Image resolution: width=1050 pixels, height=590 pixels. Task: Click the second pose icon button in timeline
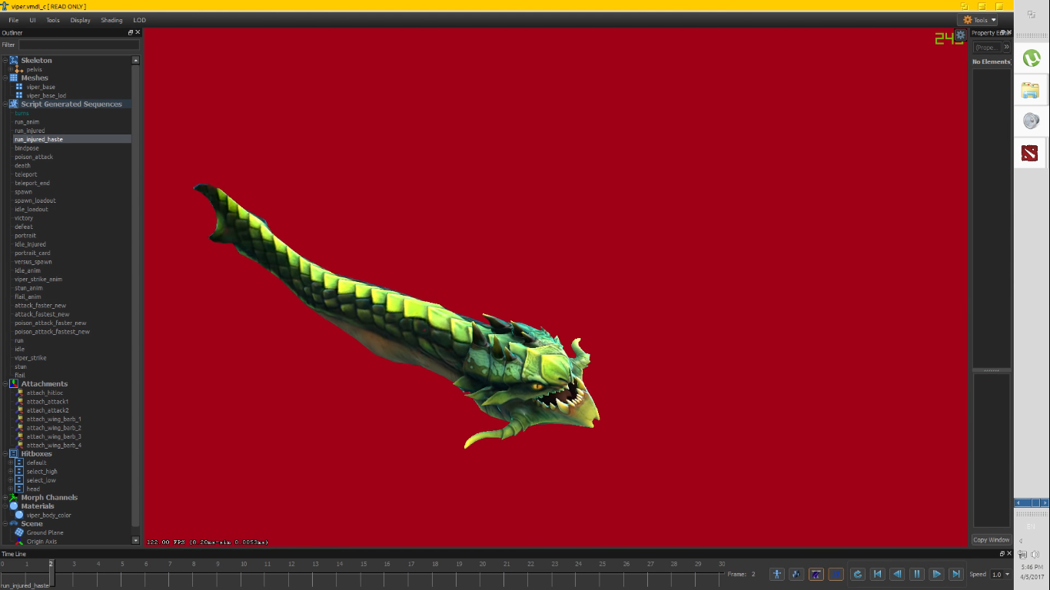[x=796, y=574]
